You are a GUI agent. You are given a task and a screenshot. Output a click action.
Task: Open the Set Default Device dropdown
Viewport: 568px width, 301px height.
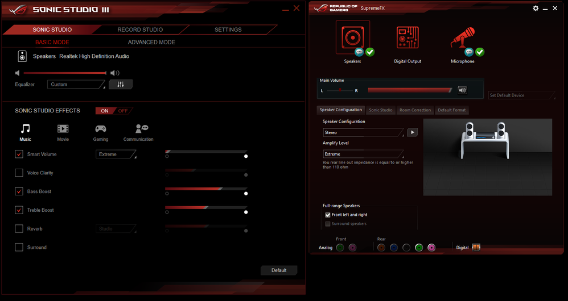(x=522, y=95)
